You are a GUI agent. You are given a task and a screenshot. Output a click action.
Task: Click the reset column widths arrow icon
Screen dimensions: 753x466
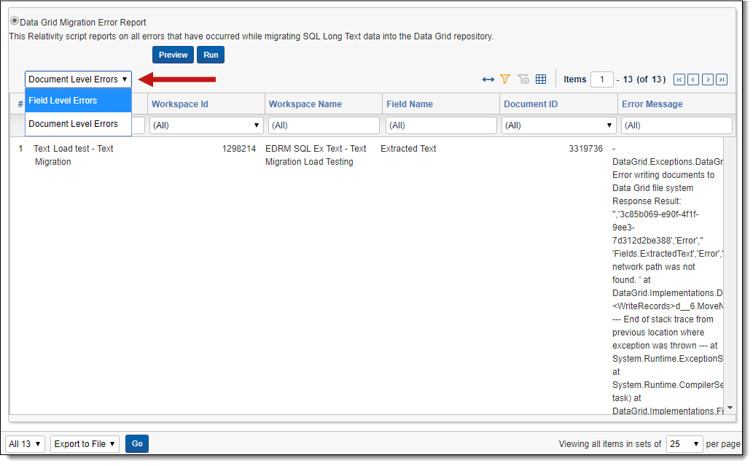pos(488,79)
